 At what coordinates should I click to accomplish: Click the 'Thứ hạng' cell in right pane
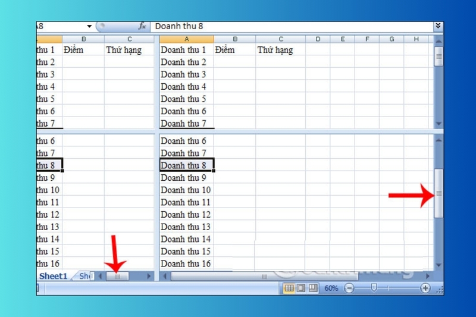click(x=280, y=49)
